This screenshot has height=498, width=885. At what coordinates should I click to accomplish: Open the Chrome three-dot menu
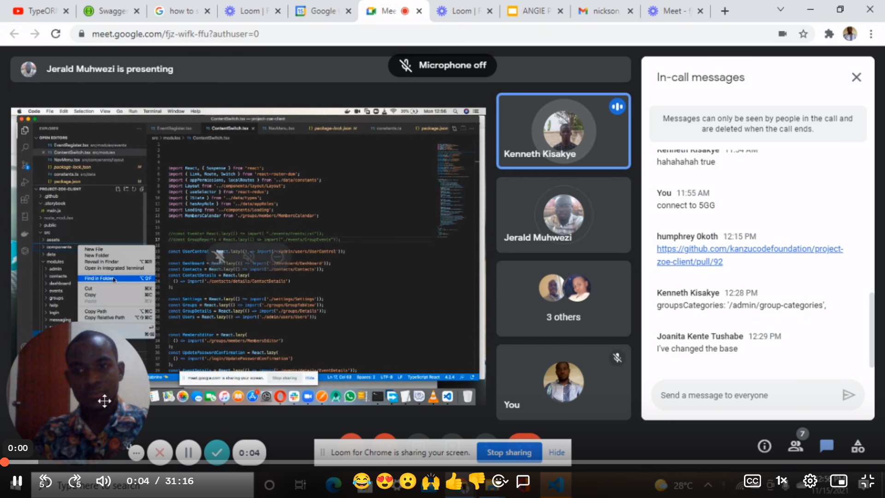tap(871, 34)
